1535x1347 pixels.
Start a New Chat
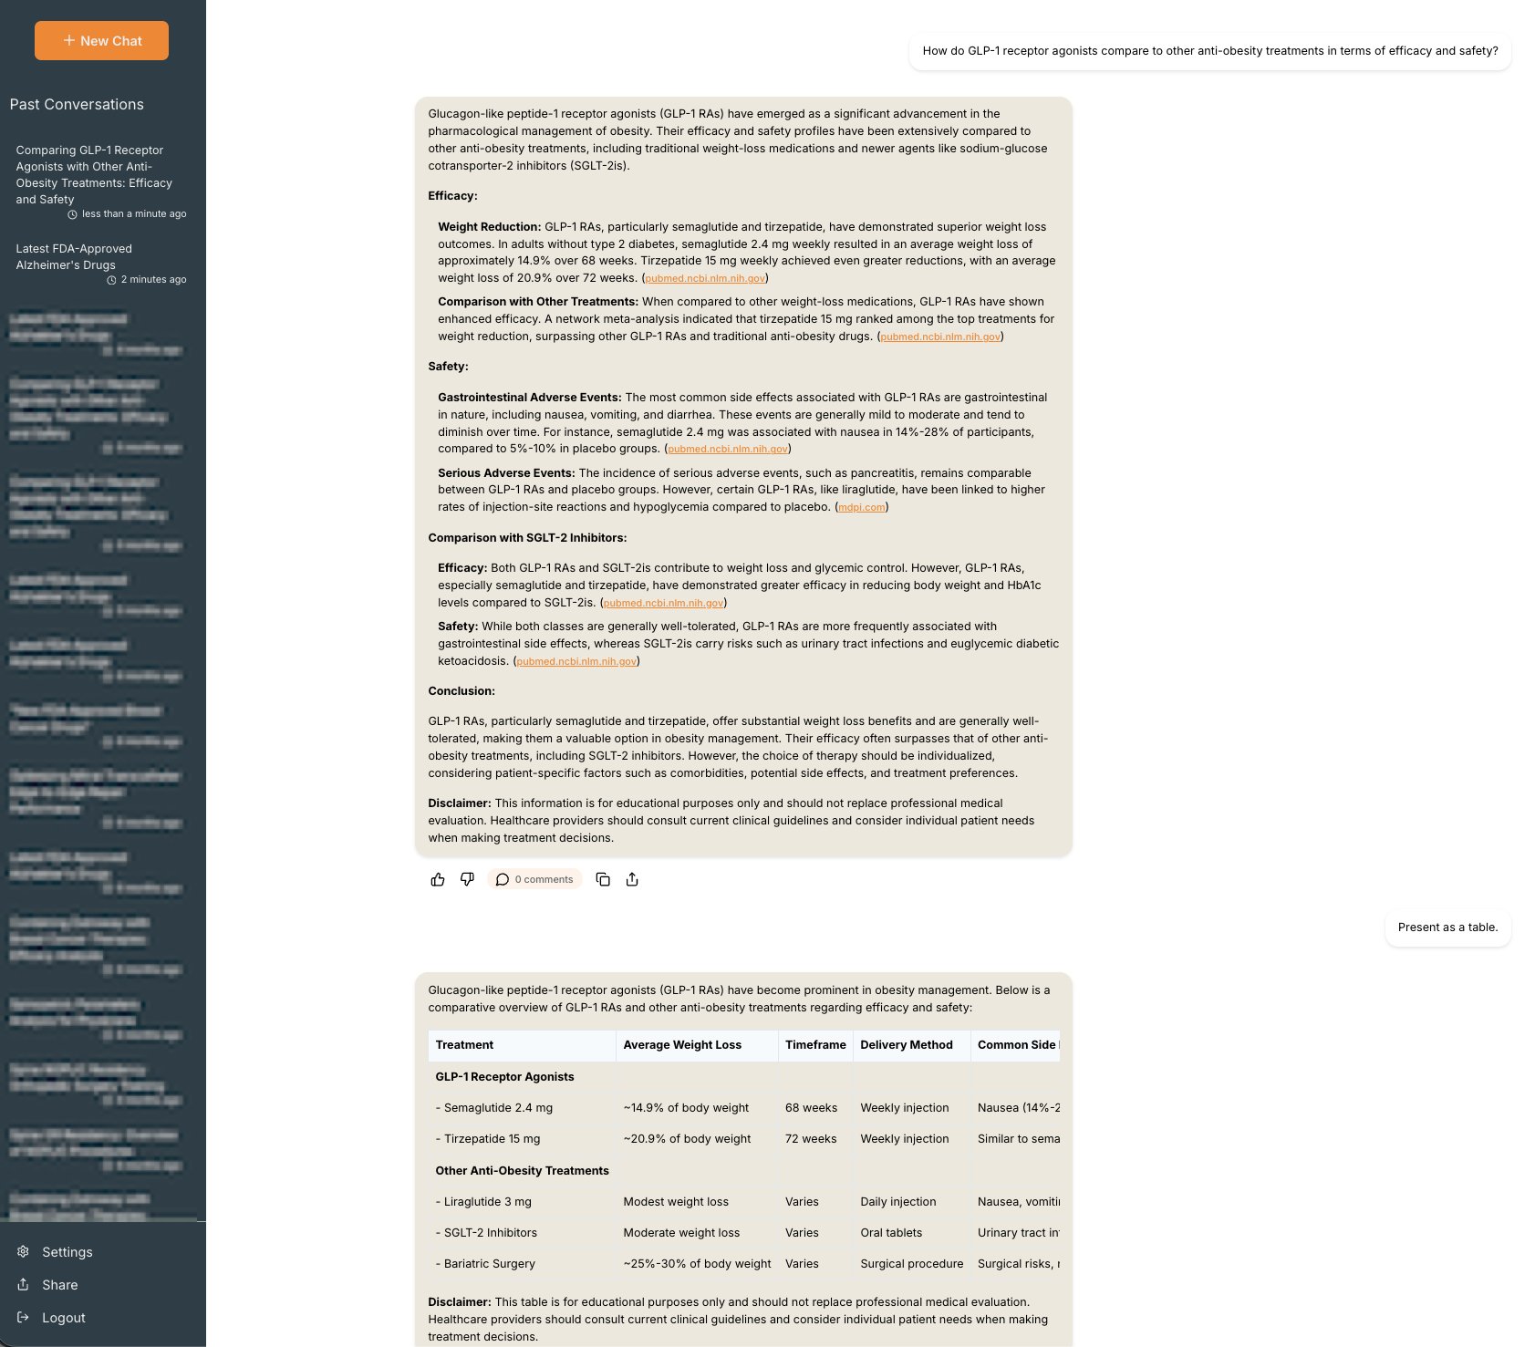[x=101, y=40]
